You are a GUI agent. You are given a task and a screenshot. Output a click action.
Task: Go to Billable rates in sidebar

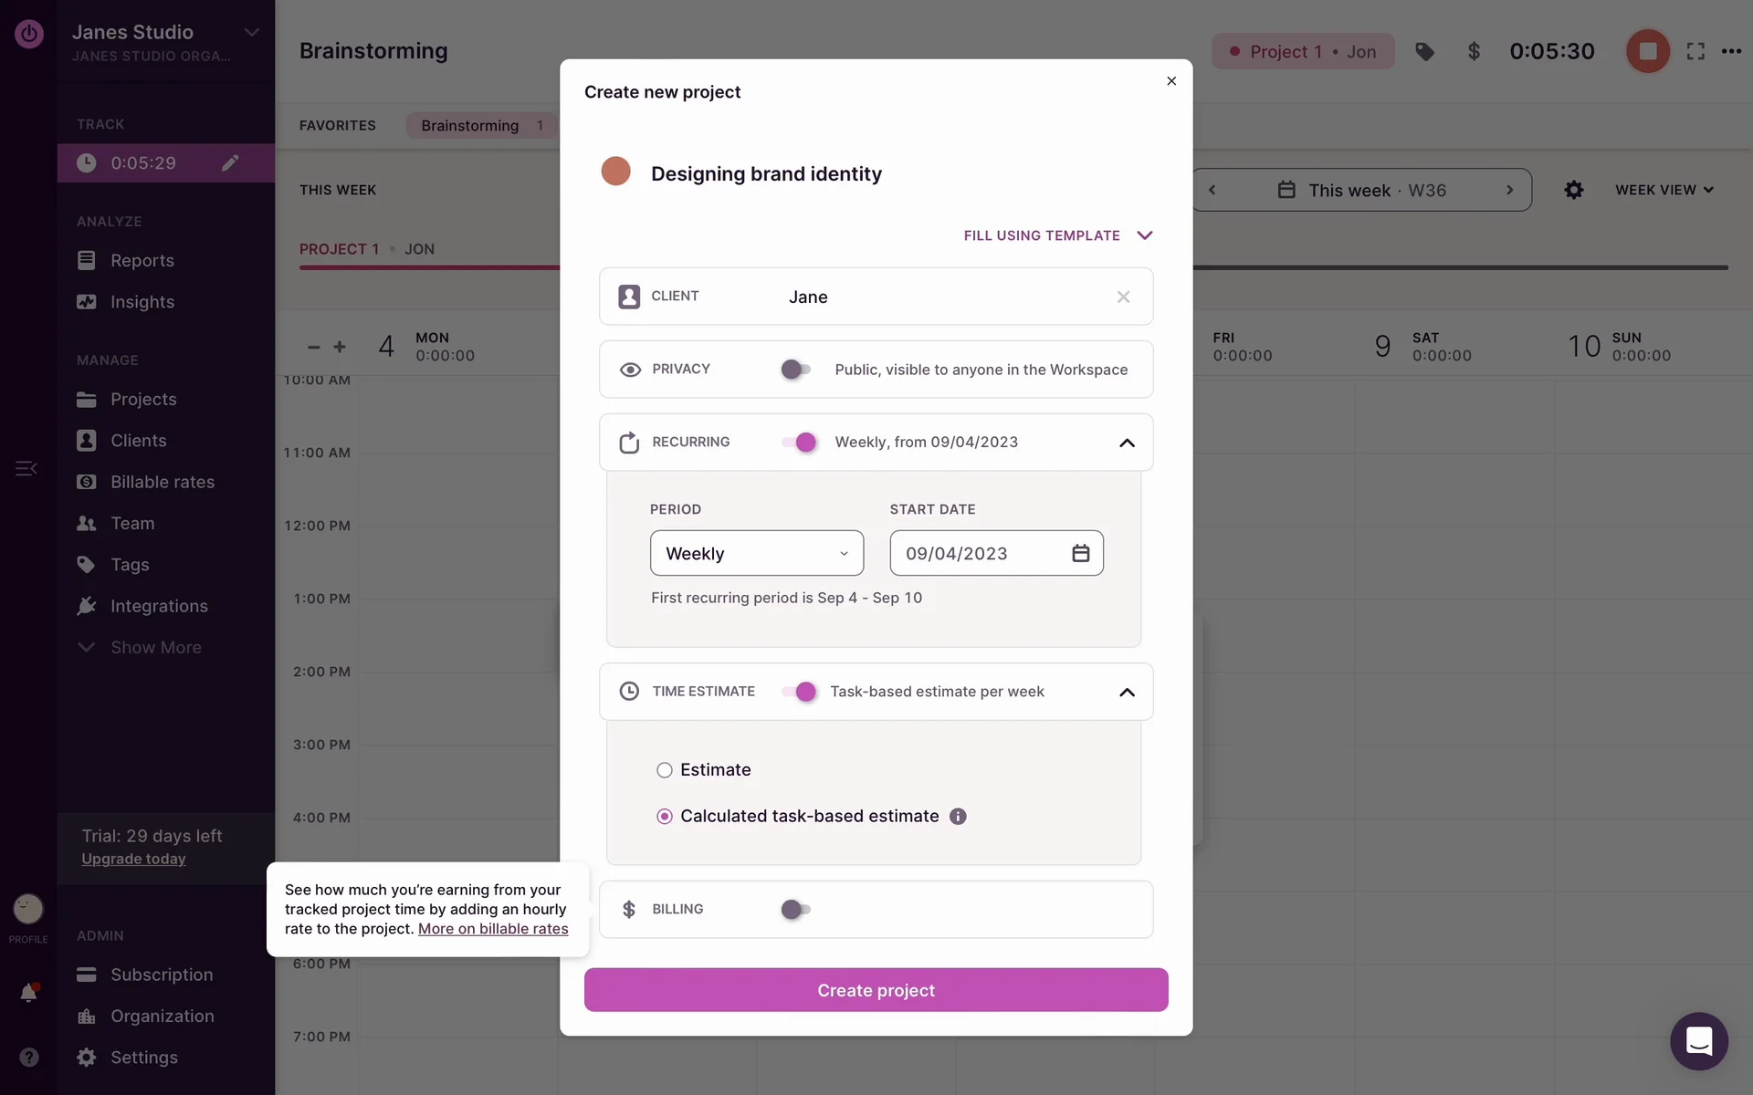click(x=162, y=482)
